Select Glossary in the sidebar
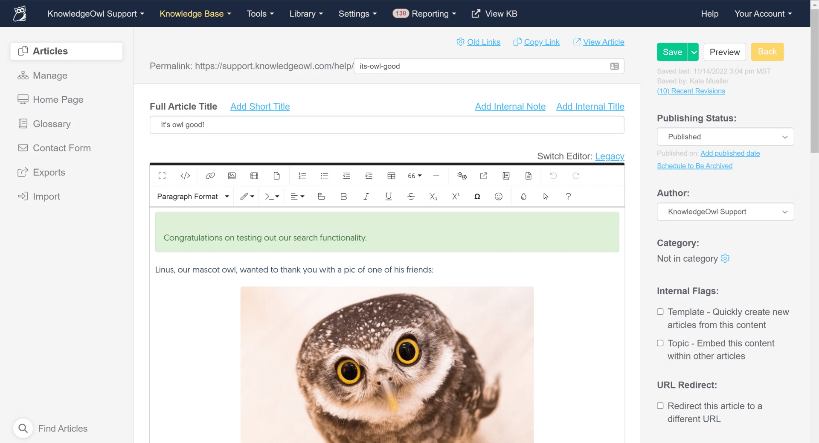This screenshot has height=443, width=819. coord(52,124)
